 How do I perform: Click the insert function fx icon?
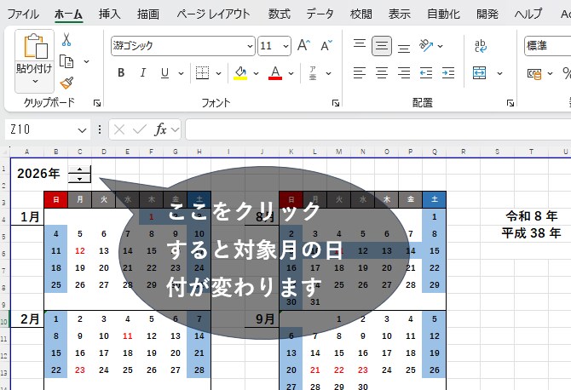[x=160, y=129]
